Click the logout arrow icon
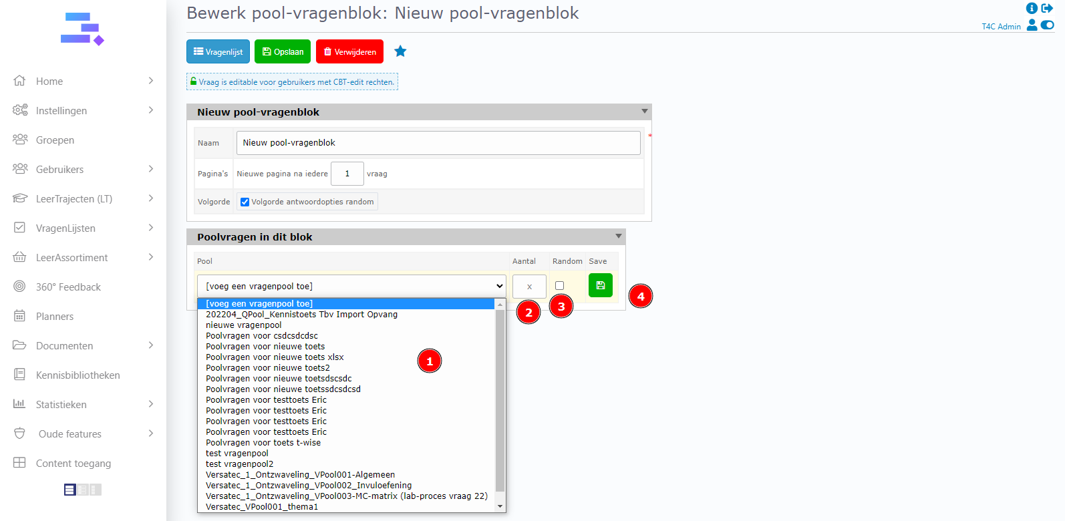Image resolution: width=1065 pixels, height=521 pixels. (1047, 8)
